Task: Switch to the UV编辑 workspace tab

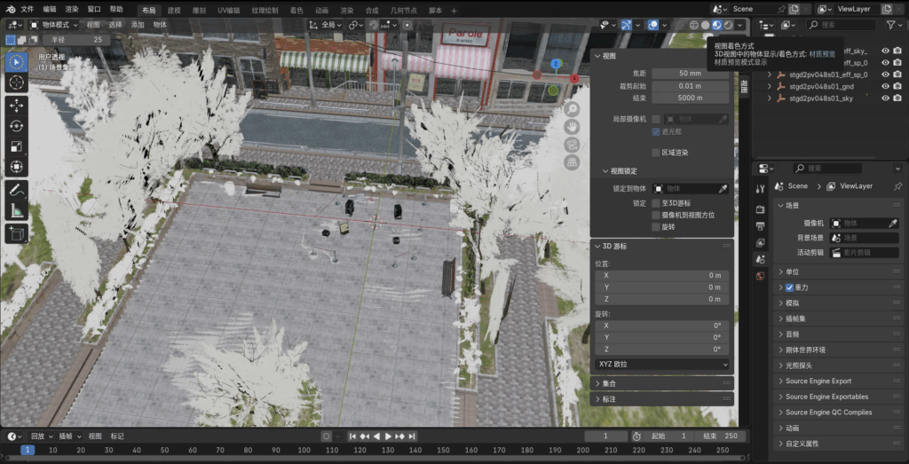Action: tap(229, 11)
